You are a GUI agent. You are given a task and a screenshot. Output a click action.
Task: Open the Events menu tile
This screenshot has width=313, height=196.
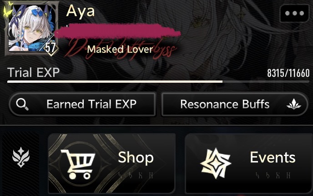pyautogui.click(x=249, y=163)
